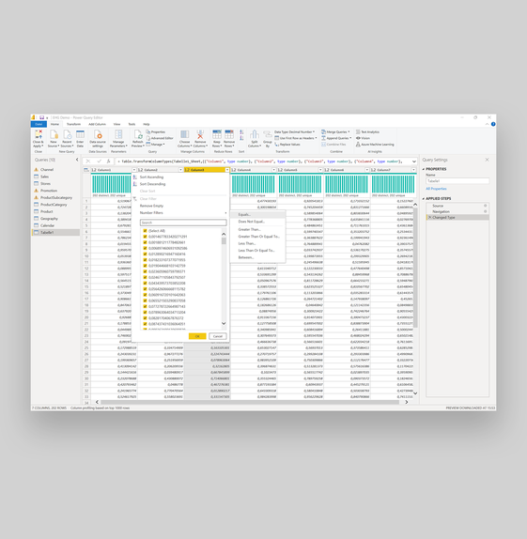This screenshot has width=527, height=539.
Task: Click Text Analytics in AI Insights
Action: coord(367,132)
